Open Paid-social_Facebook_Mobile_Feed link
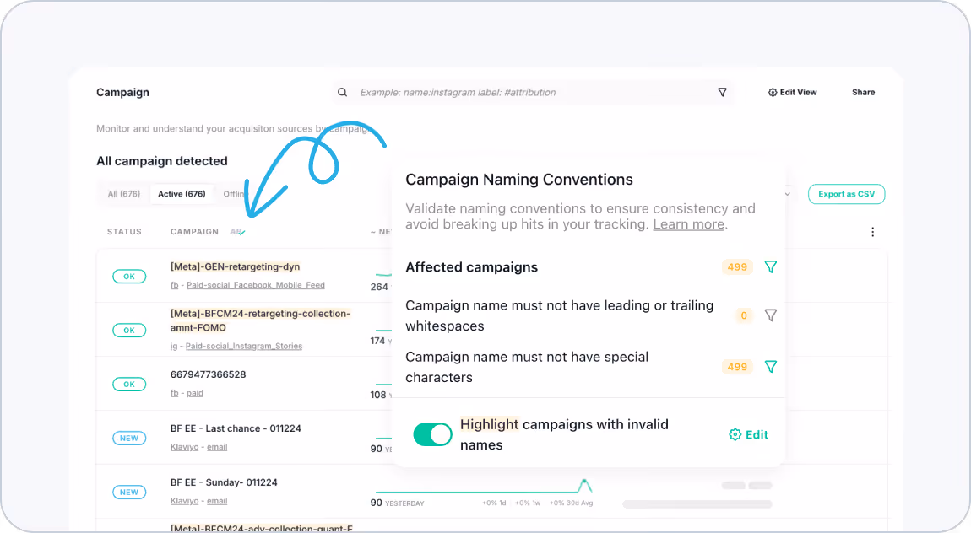This screenshot has height=533, width=971. 256,285
